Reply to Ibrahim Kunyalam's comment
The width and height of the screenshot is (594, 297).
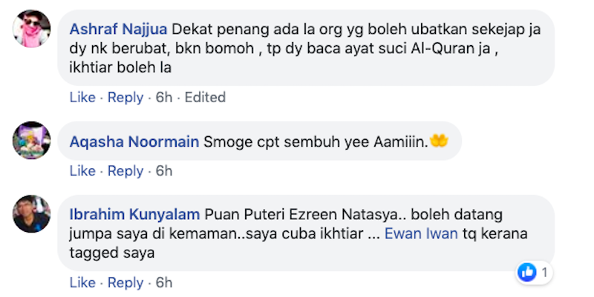[x=125, y=283]
